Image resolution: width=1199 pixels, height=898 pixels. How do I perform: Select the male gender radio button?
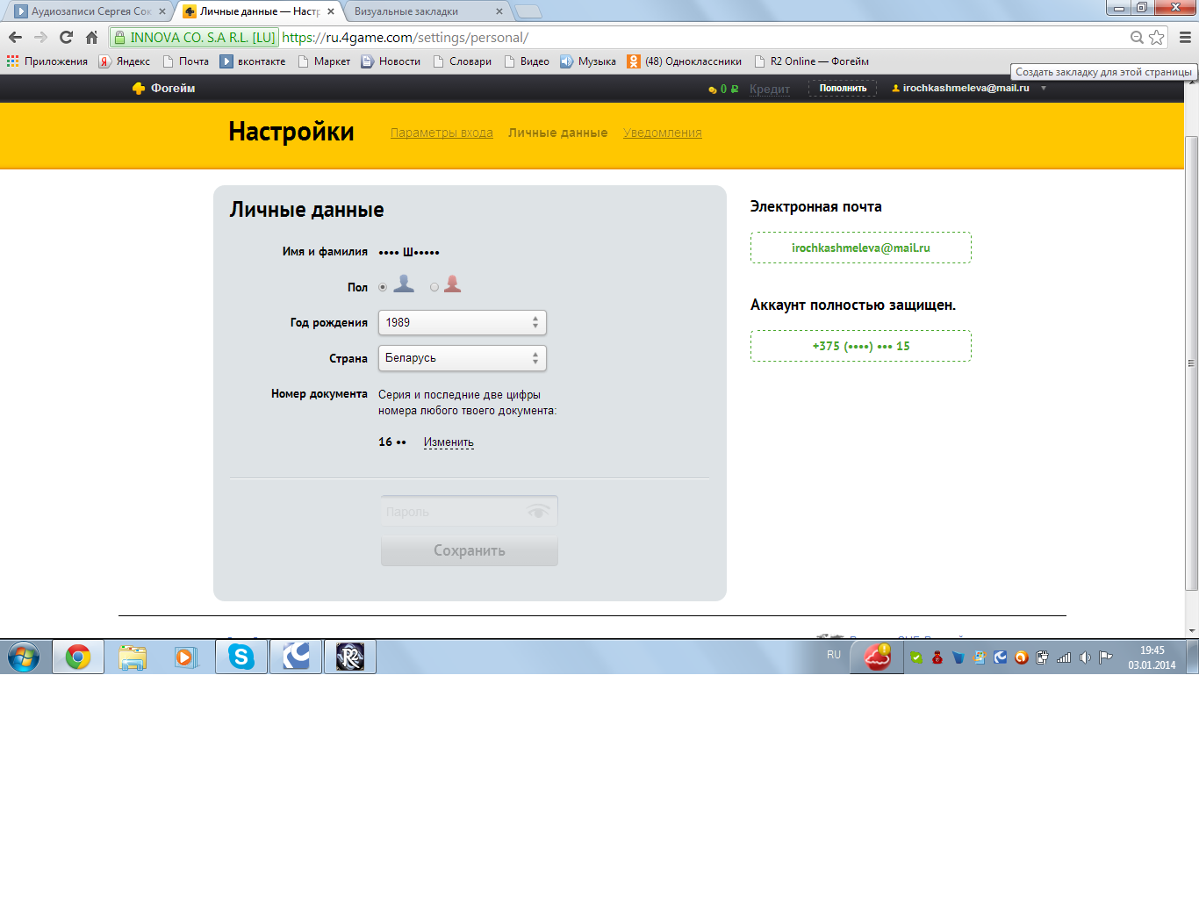(x=383, y=287)
